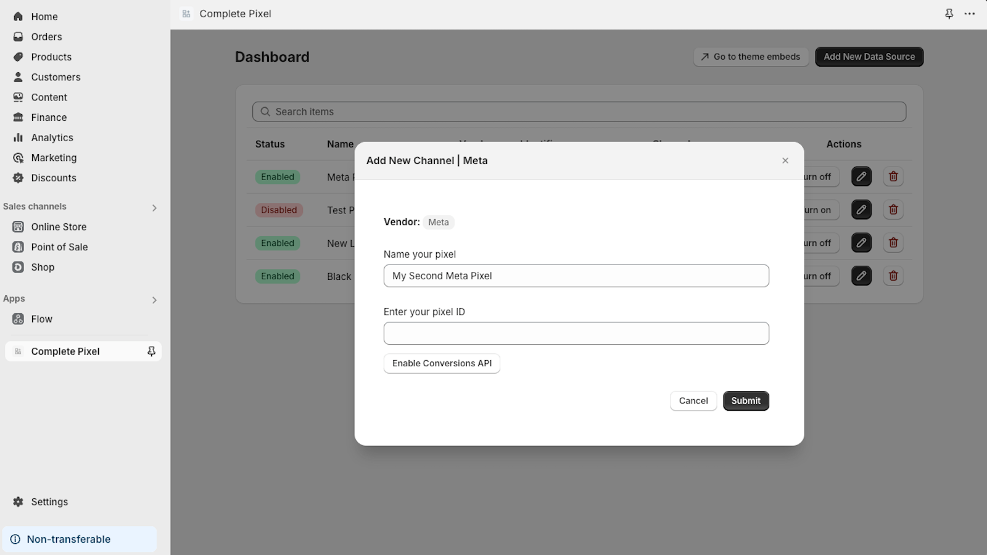The height and width of the screenshot is (555, 987).
Task: Collapse the Sales channels section
Action: pos(154,207)
